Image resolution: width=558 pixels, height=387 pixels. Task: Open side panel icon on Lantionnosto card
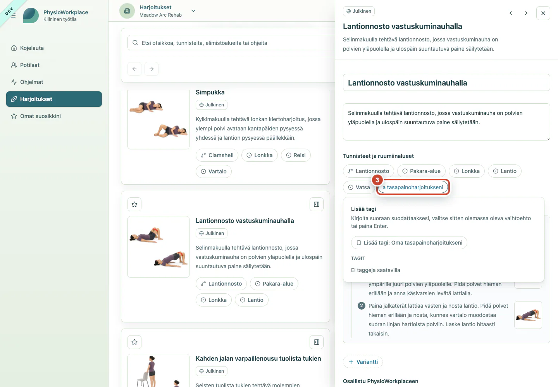317,204
